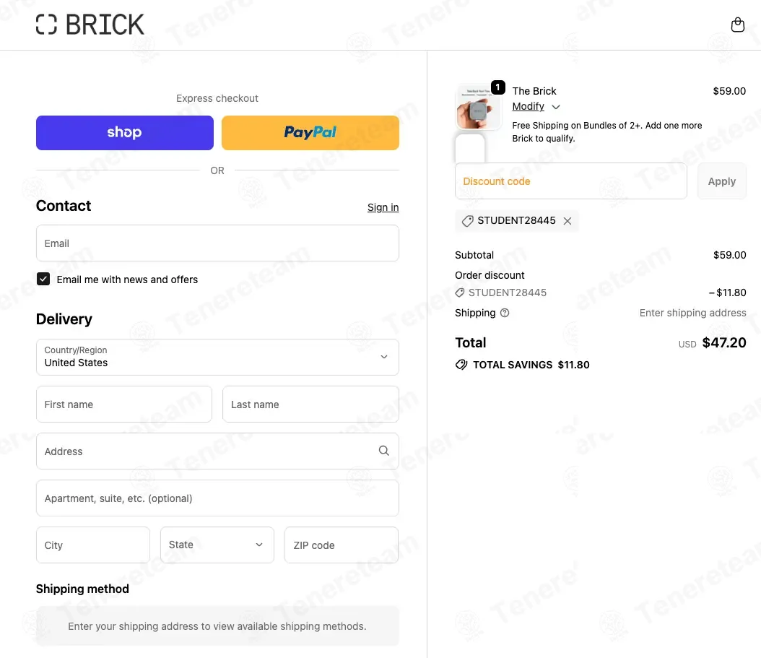Remove the STUDENT28445 discount code
Screen dimensions: 761x658
click(x=568, y=221)
